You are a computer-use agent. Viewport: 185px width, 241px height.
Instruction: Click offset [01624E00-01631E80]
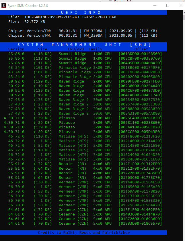pos(140,159)
